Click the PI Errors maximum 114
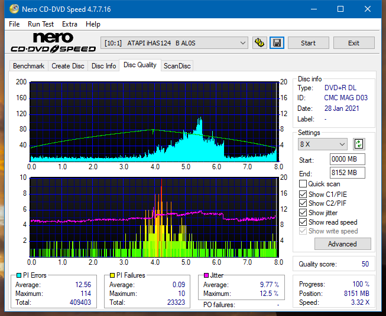Screen dimensions: 386x316 [86, 294]
